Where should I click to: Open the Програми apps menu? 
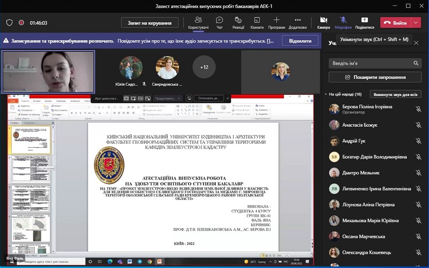(x=277, y=23)
